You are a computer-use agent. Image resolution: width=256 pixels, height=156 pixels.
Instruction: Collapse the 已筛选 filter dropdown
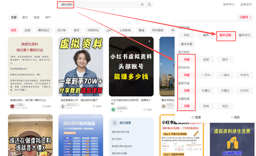click(245, 17)
